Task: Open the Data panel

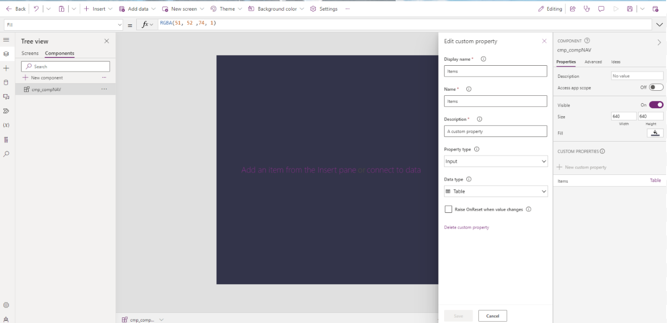Action: [6, 82]
